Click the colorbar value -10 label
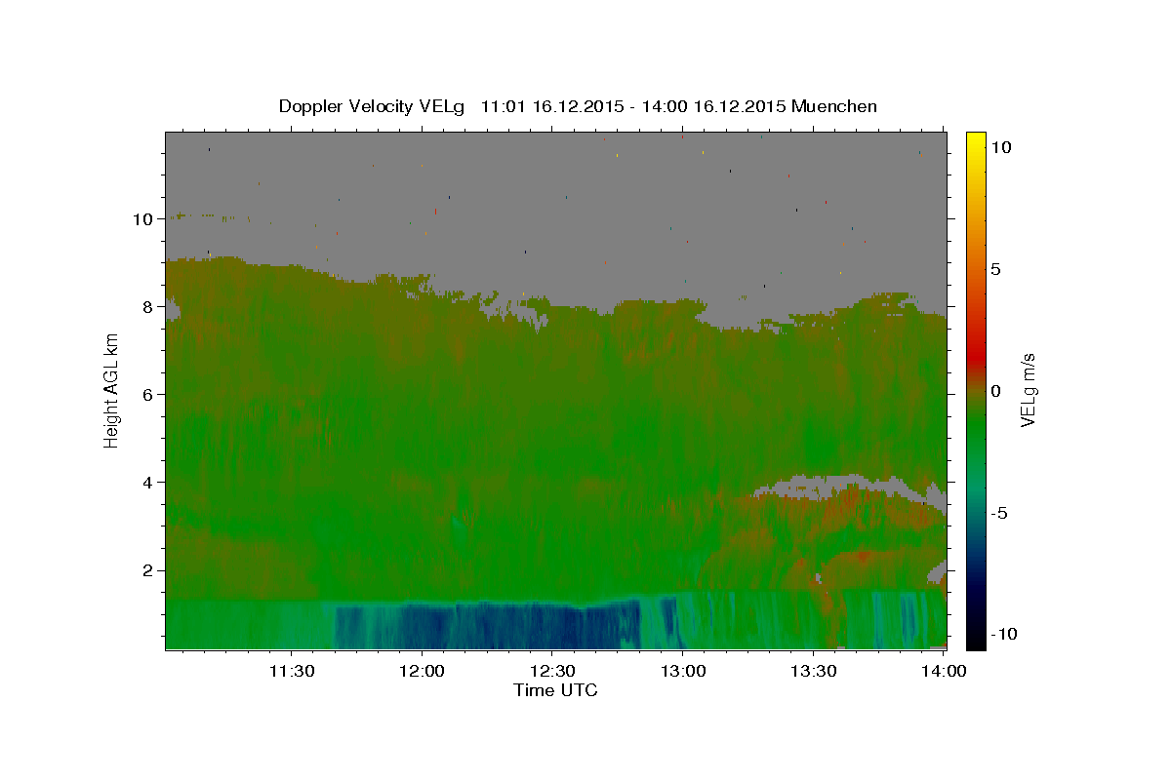This screenshot has height=780, width=1171. (1003, 634)
